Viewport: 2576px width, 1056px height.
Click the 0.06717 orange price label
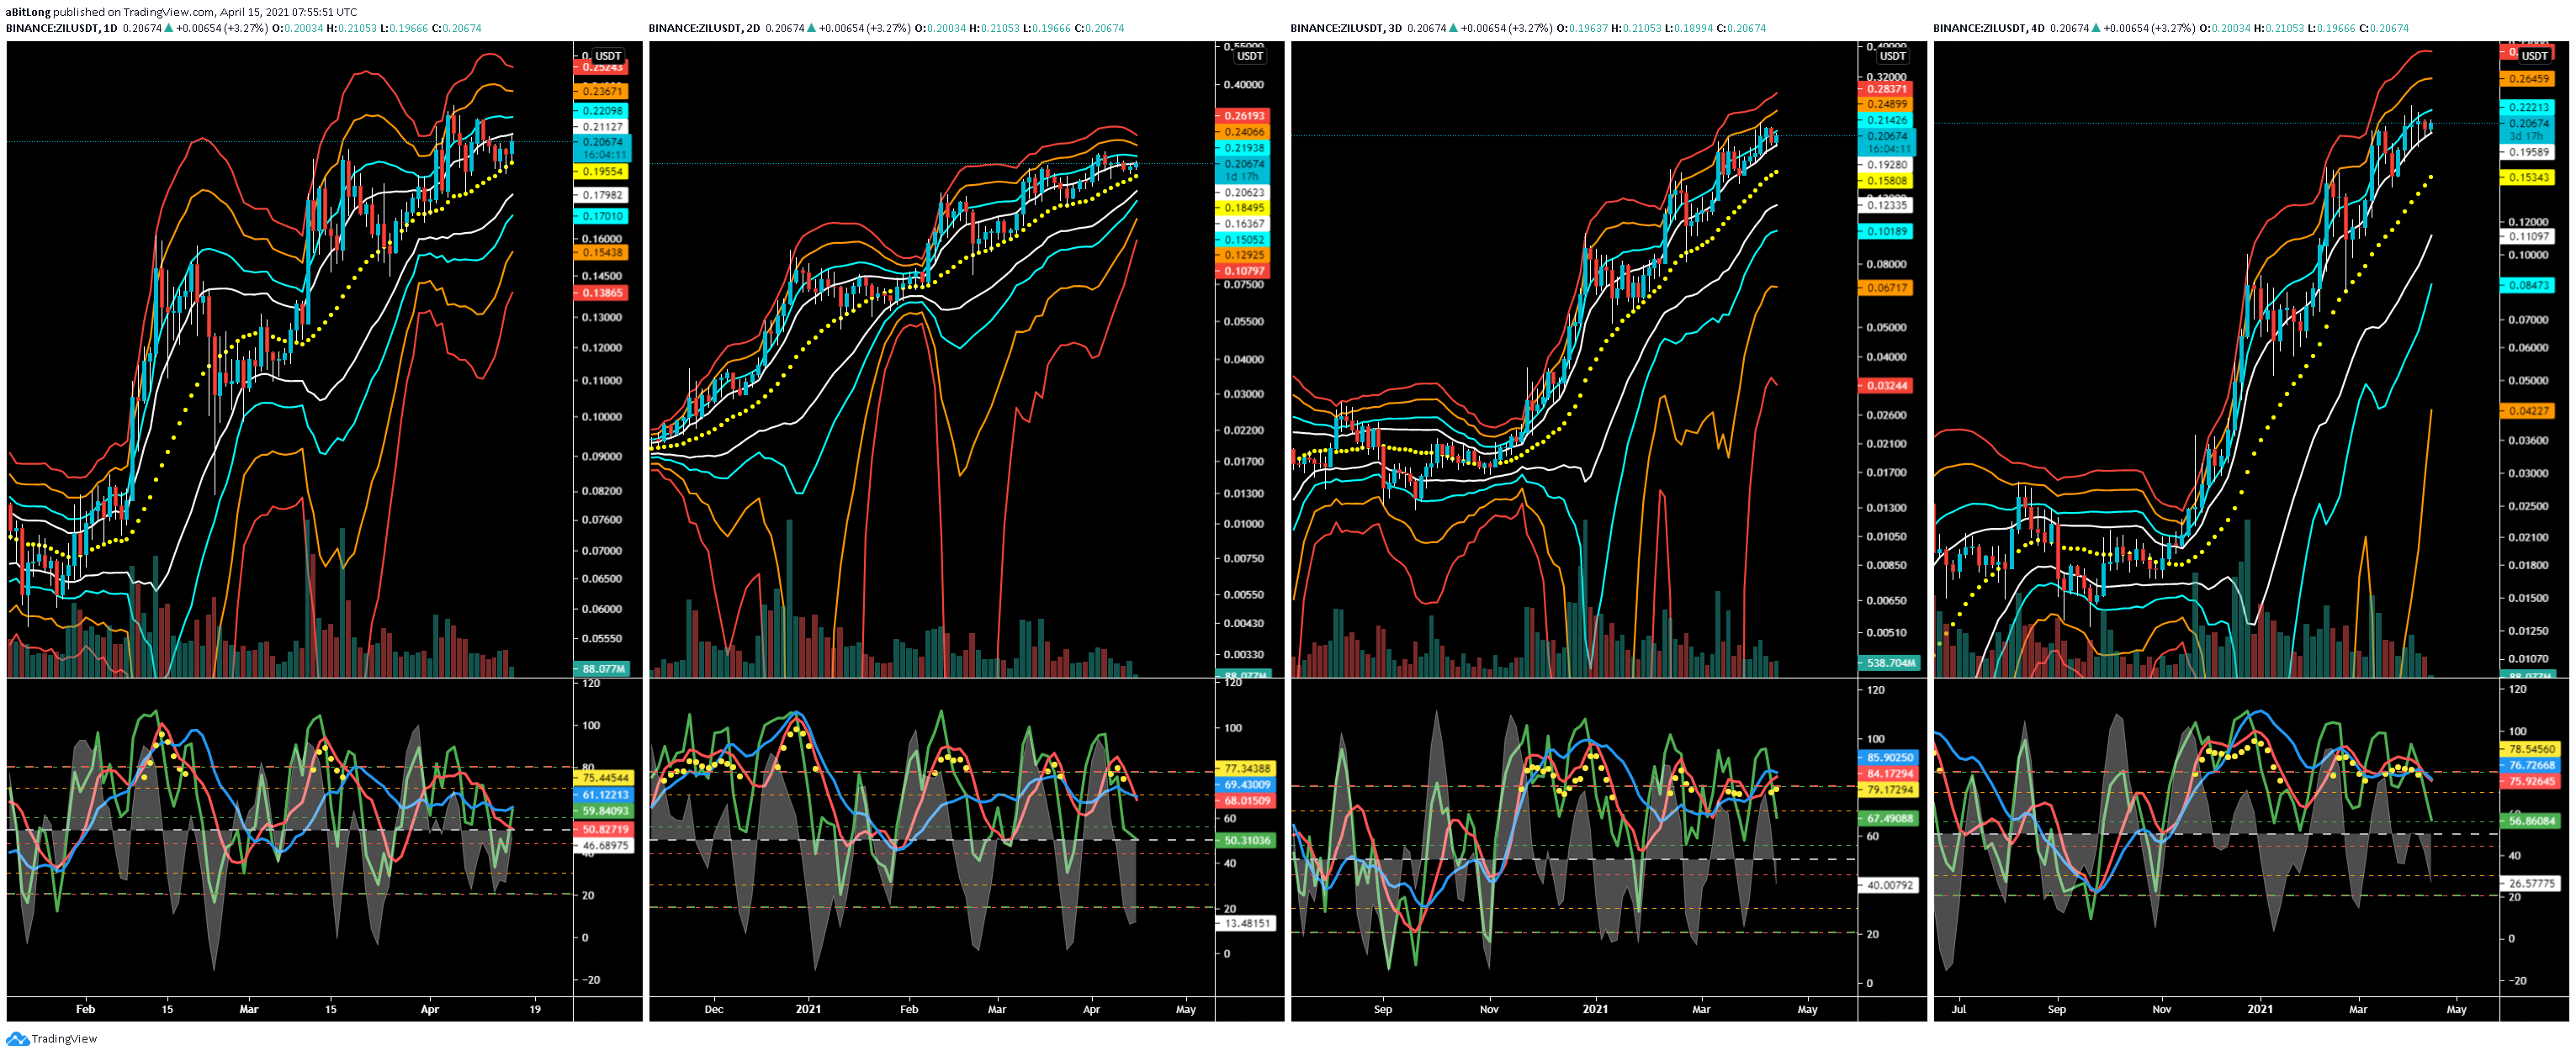[x=1886, y=288]
